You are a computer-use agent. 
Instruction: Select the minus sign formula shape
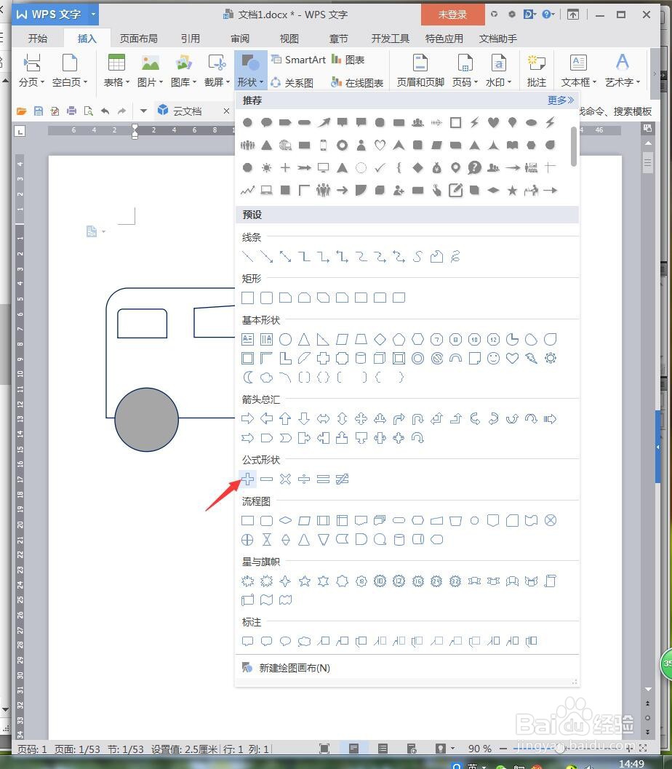[267, 479]
